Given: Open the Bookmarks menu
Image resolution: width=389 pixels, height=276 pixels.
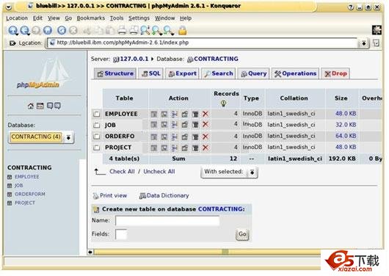Looking at the screenshot, I should (x=91, y=18).
